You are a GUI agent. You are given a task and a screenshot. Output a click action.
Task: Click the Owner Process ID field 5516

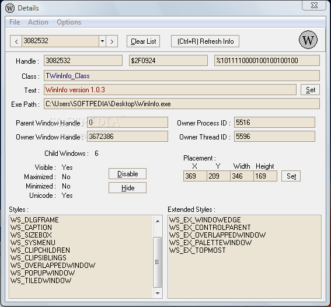pos(274,123)
